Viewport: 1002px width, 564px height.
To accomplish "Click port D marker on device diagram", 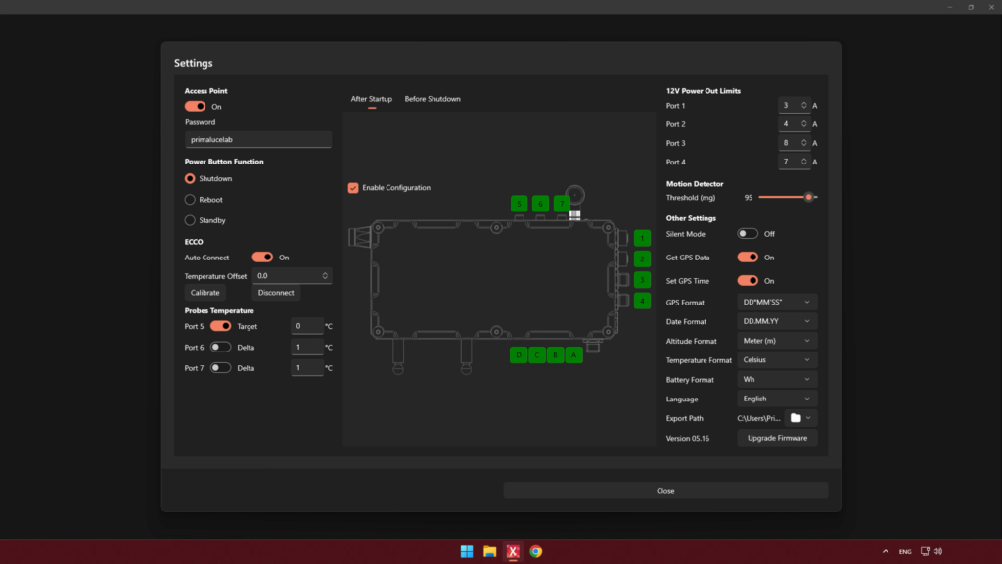I will pyautogui.click(x=519, y=355).
